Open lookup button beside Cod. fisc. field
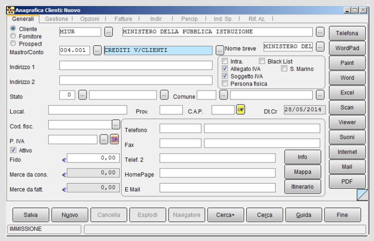The height and width of the screenshot is (241, 374). [x=115, y=125]
